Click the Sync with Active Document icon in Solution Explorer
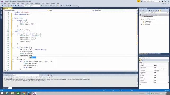Image resolution: width=170 pixels, height=95 pixels. pyautogui.click(x=150, y=11)
